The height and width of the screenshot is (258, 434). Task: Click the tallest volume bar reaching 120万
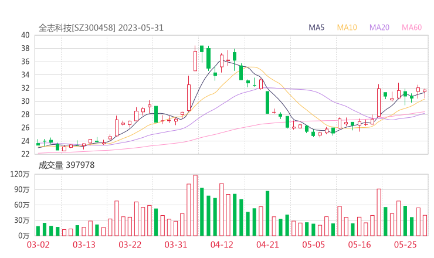tap(195, 205)
